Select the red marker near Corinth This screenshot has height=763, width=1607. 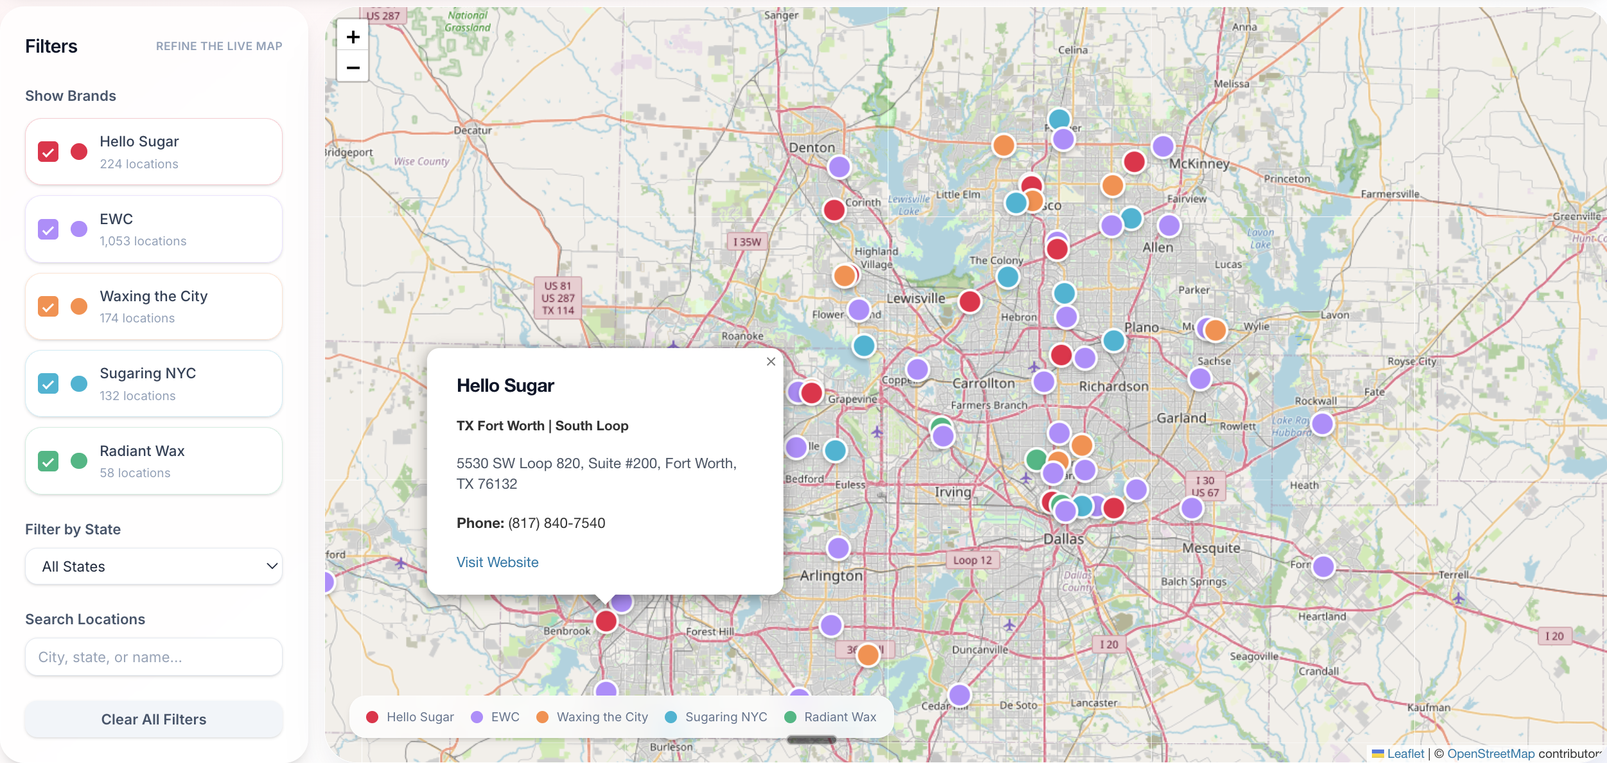click(x=834, y=210)
